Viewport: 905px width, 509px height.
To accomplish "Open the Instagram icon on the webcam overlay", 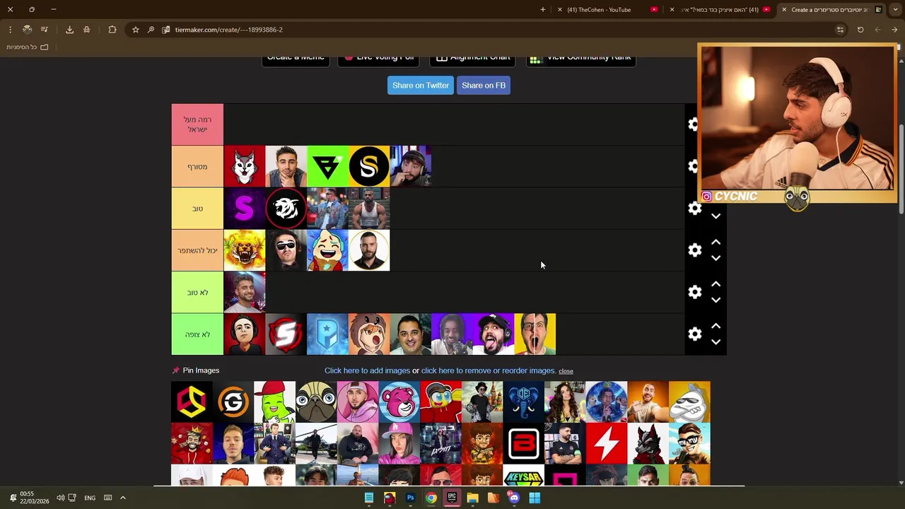I will coord(706,197).
